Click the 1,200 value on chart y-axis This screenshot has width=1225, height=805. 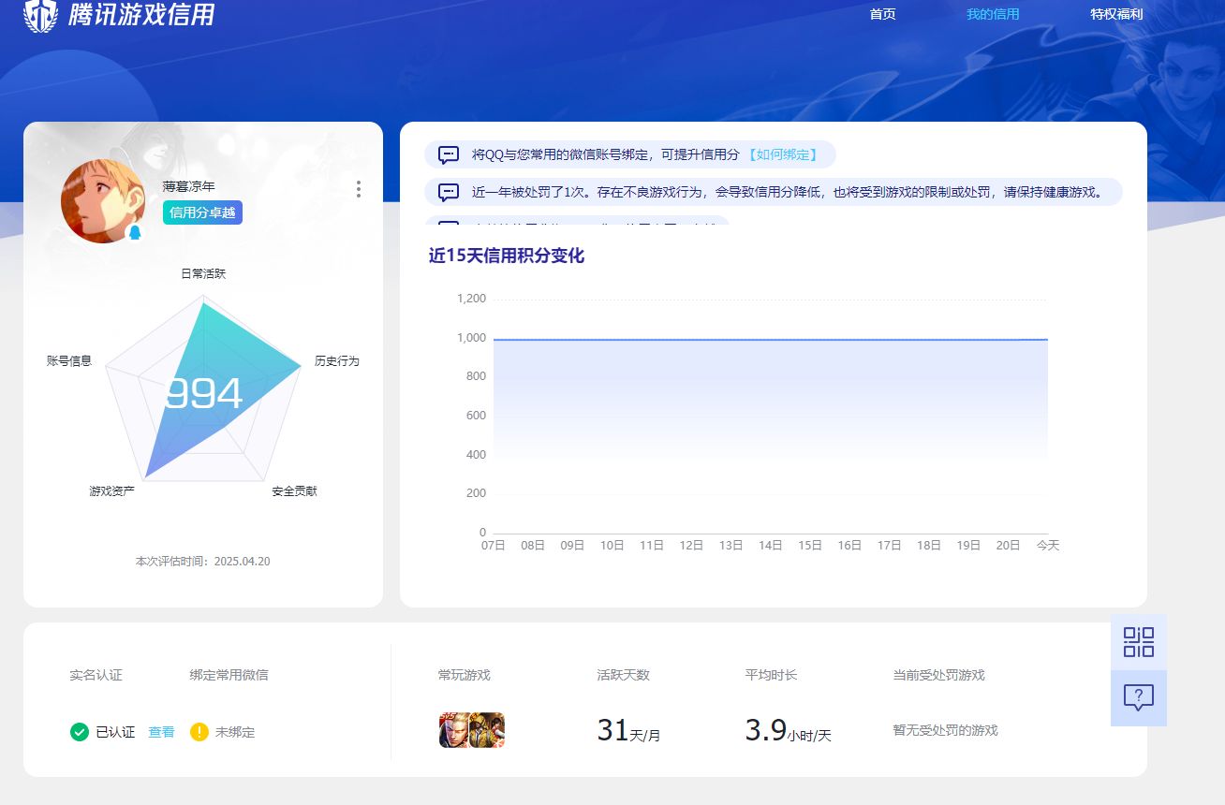point(471,299)
